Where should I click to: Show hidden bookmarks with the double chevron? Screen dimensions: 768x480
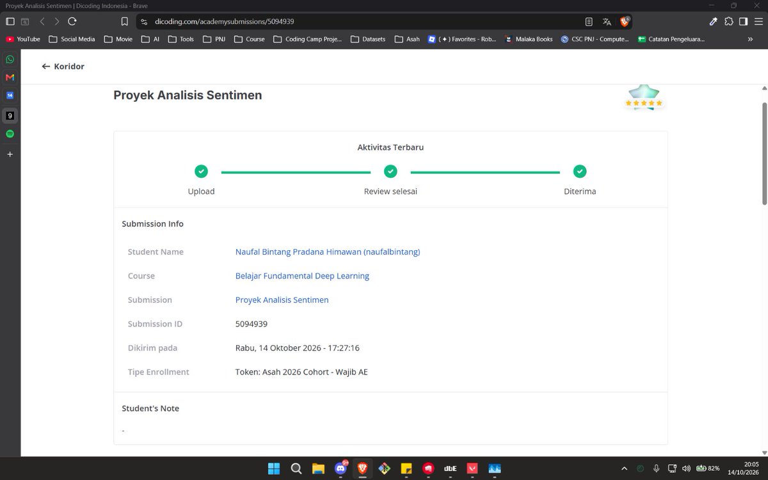tap(750, 39)
